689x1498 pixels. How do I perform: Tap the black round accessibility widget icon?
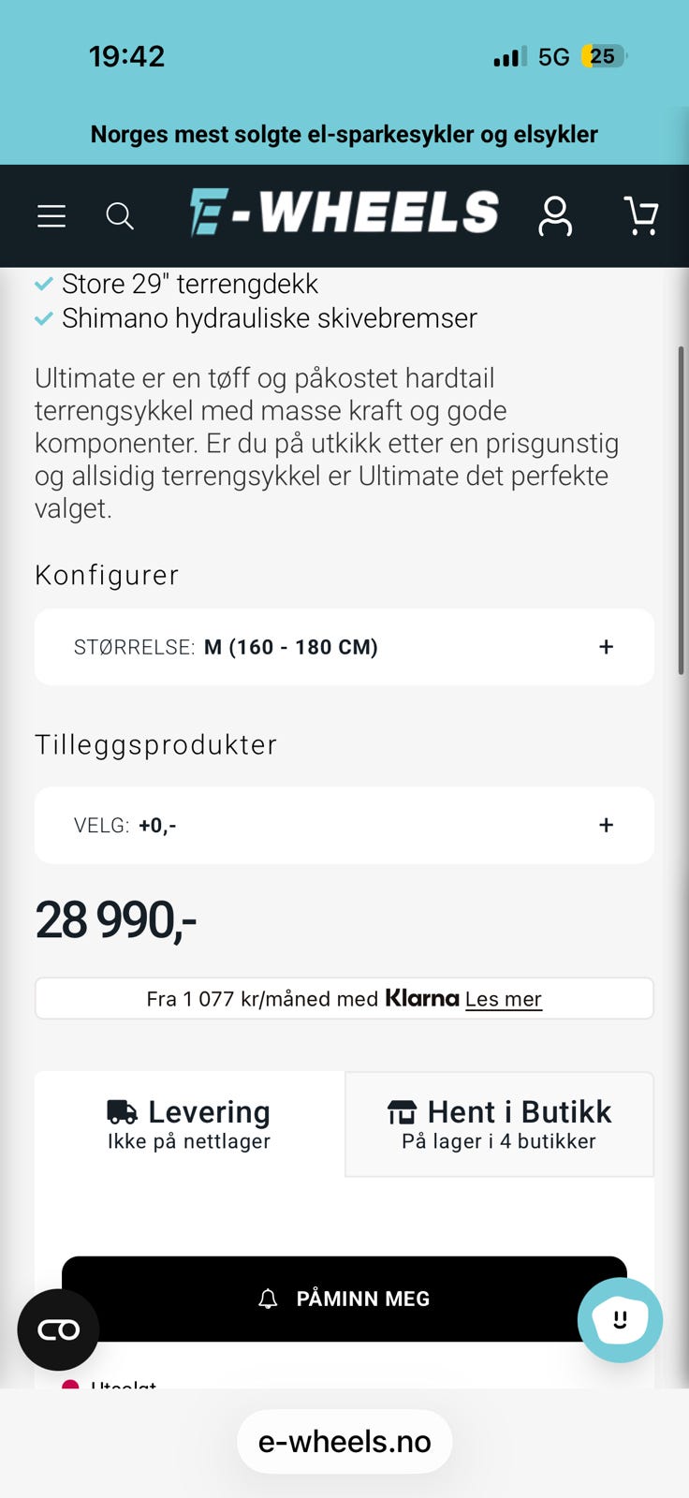58,1329
